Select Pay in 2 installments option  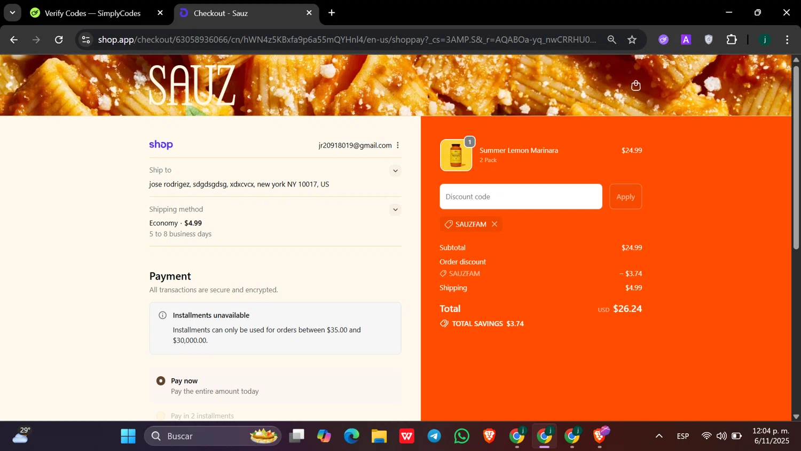(x=161, y=416)
